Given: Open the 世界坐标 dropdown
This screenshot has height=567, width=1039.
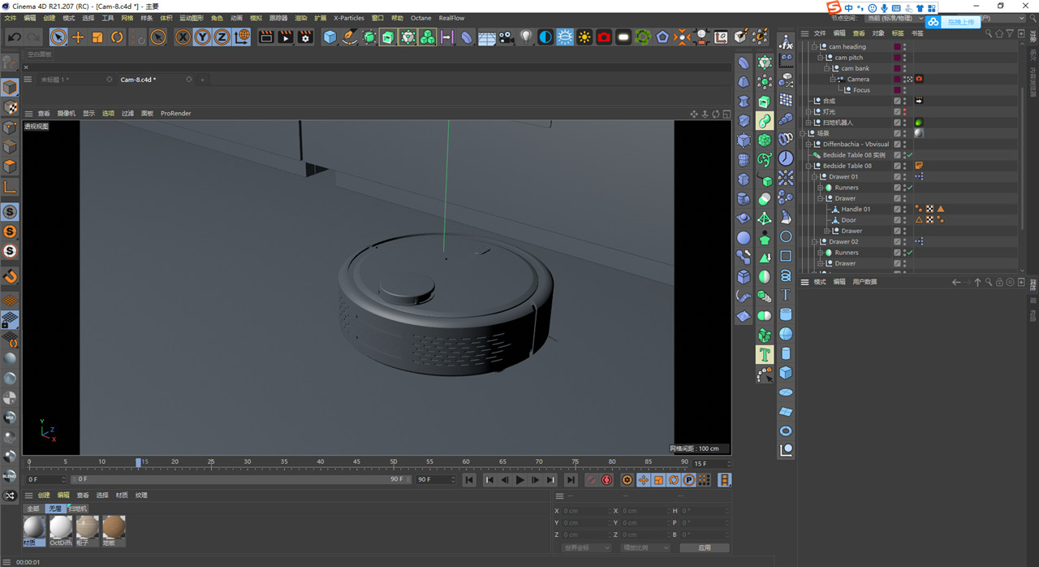Looking at the screenshot, I should click(x=586, y=548).
